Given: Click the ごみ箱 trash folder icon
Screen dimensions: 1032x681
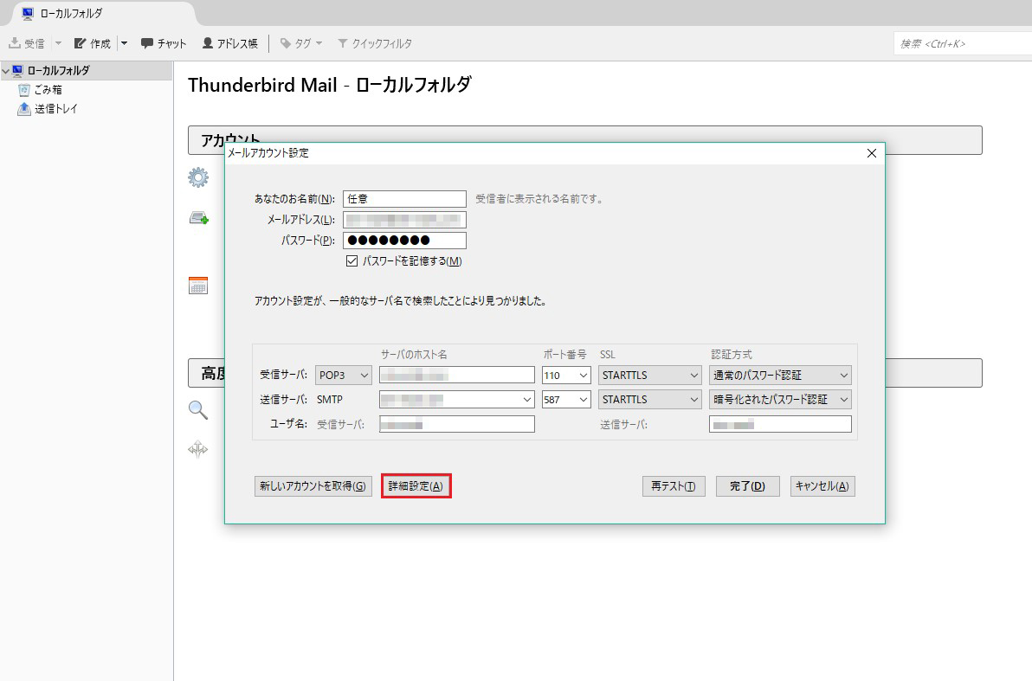Looking at the screenshot, I should click(24, 90).
